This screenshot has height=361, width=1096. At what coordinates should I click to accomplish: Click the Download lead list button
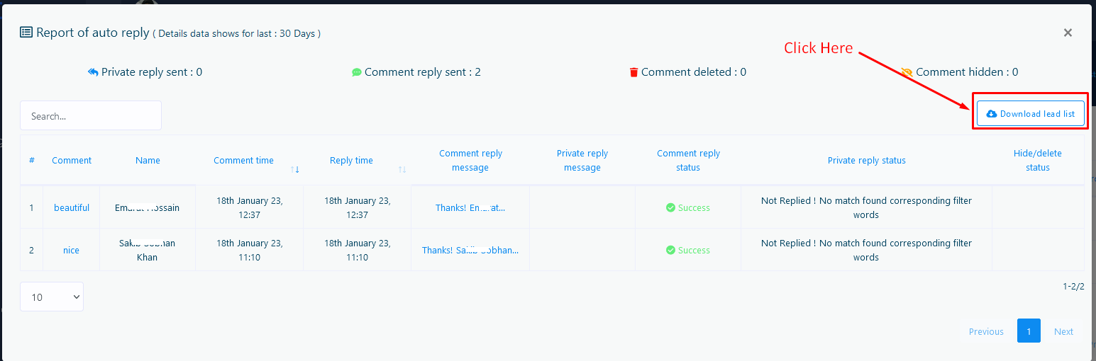pos(1030,114)
